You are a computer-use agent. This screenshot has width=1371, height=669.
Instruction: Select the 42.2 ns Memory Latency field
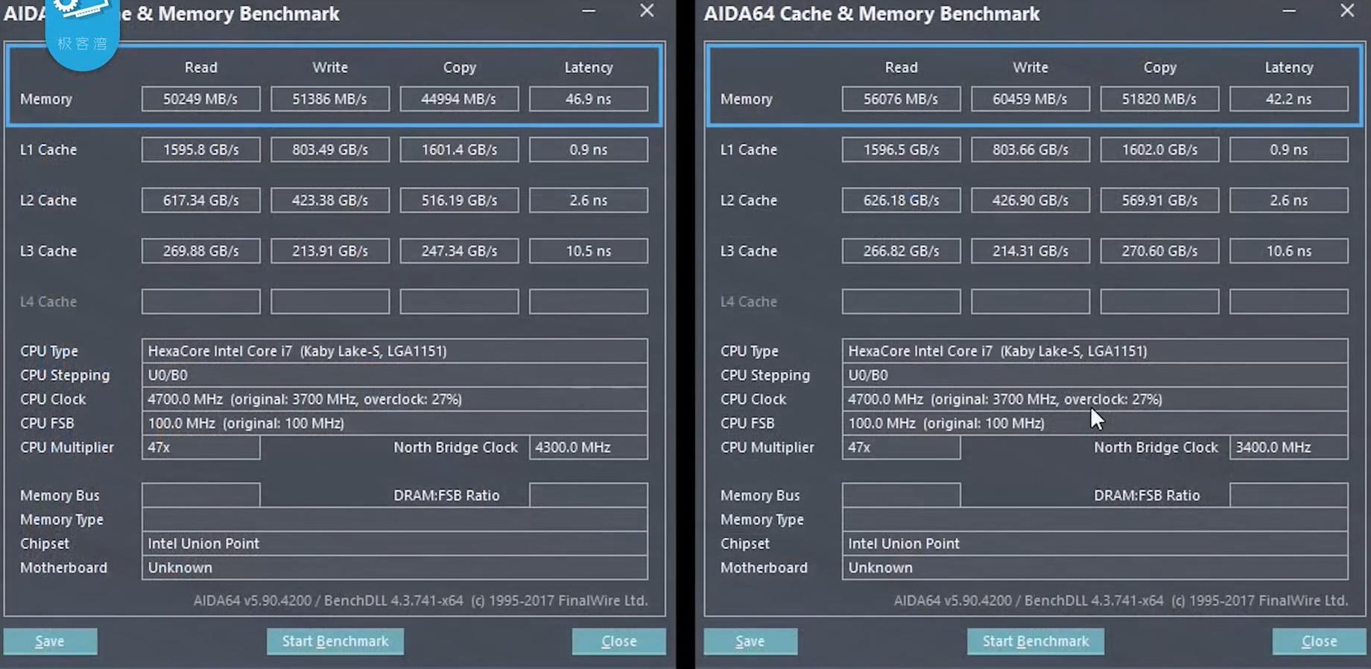(x=1288, y=99)
